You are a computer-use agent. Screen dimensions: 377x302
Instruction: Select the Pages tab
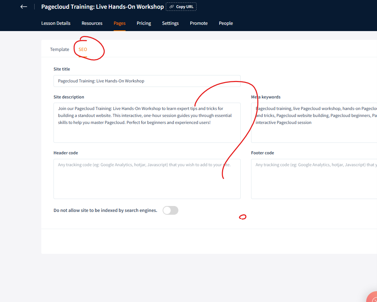(120, 23)
